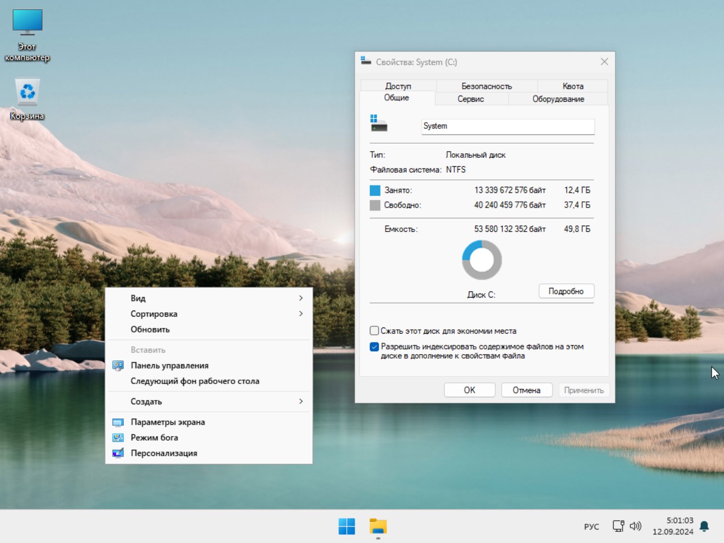This screenshot has width=724, height=543.
Task: Open the network status tray icon
Action: 618,527
